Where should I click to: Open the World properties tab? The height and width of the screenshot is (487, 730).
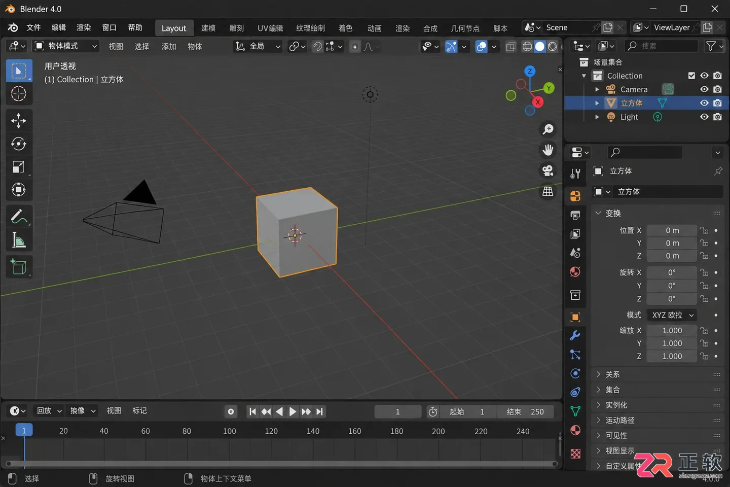click(x=575, y=272)
